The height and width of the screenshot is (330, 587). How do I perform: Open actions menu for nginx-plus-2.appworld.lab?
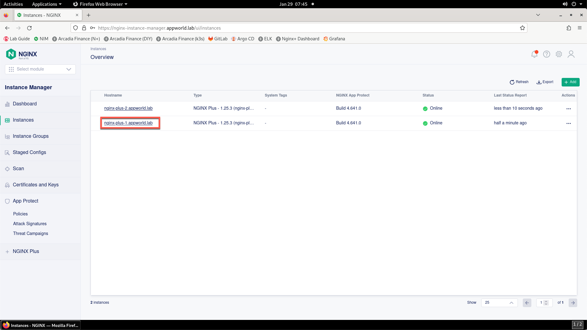point(569,109)
